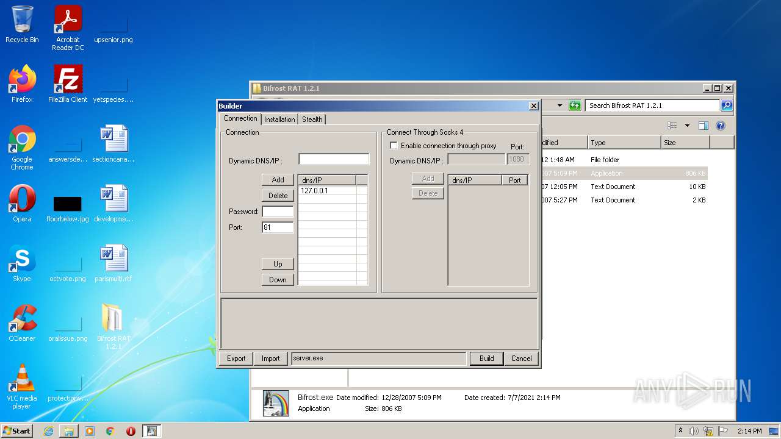Launch Opera browser desktop shortcut

coord(22,204)
